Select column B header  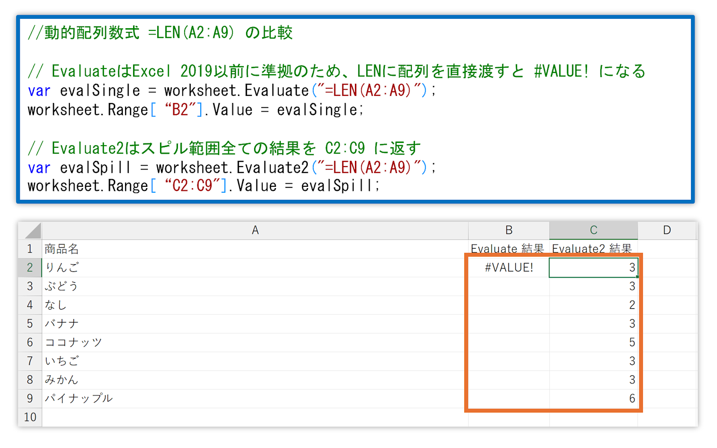pos(509,230)
